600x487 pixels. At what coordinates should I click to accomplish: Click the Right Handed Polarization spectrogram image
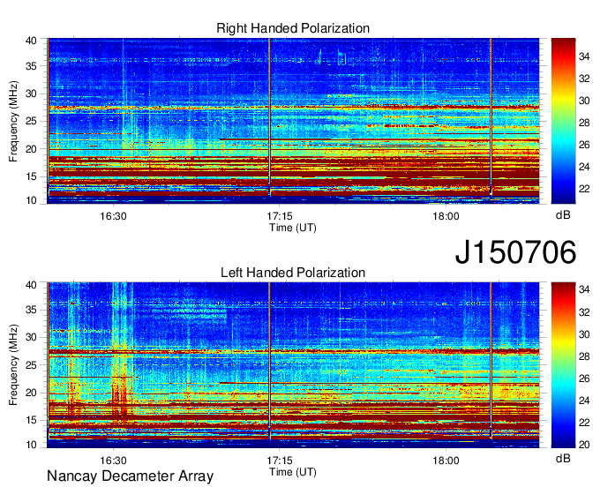pos(293,121)
